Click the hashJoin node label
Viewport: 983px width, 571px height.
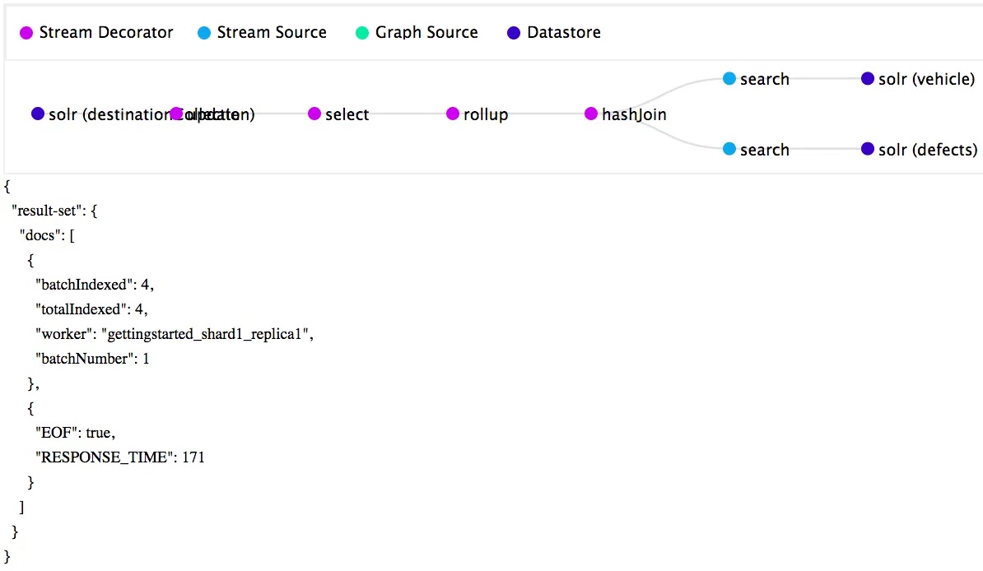[x=634, y=114]
